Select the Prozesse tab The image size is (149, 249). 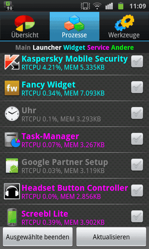74,26
